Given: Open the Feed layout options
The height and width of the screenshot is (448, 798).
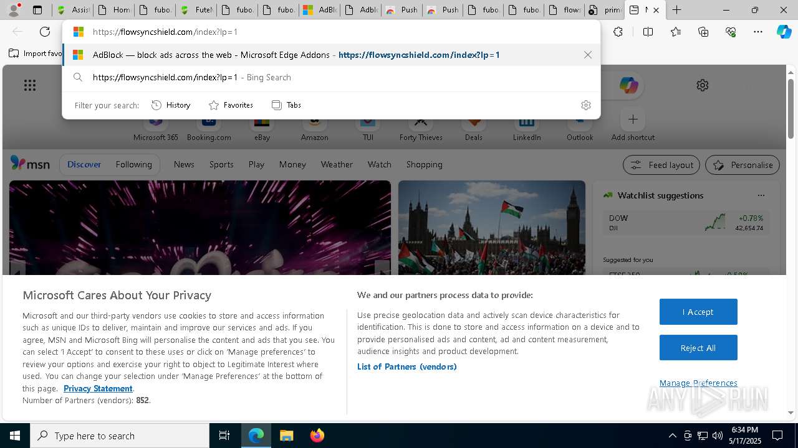Looking at the screenshot, I should coord(661,165).
